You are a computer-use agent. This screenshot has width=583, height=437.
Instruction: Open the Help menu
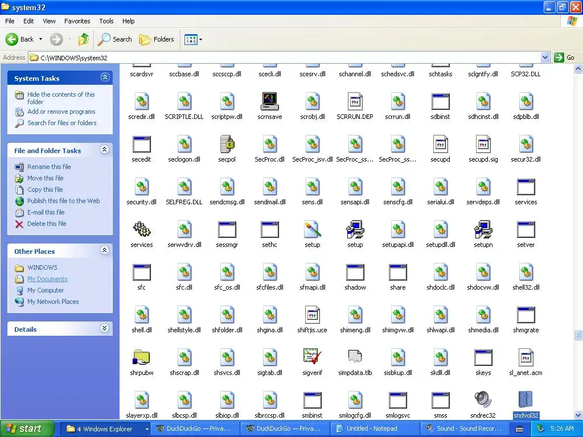pyautogui.click(x=128, y=21)
